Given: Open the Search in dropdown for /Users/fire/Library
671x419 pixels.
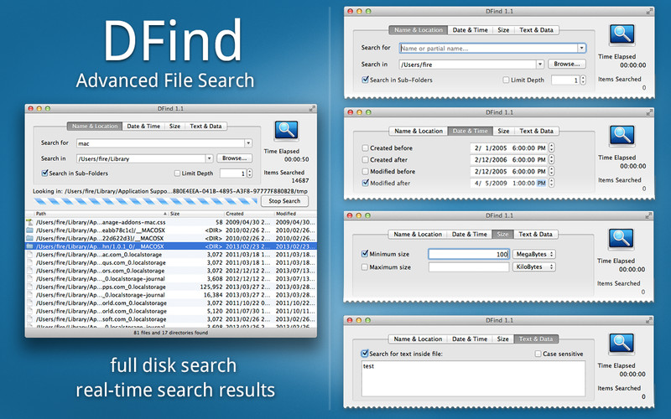Looking at the screenshot, I should click(x=209, y=158).
